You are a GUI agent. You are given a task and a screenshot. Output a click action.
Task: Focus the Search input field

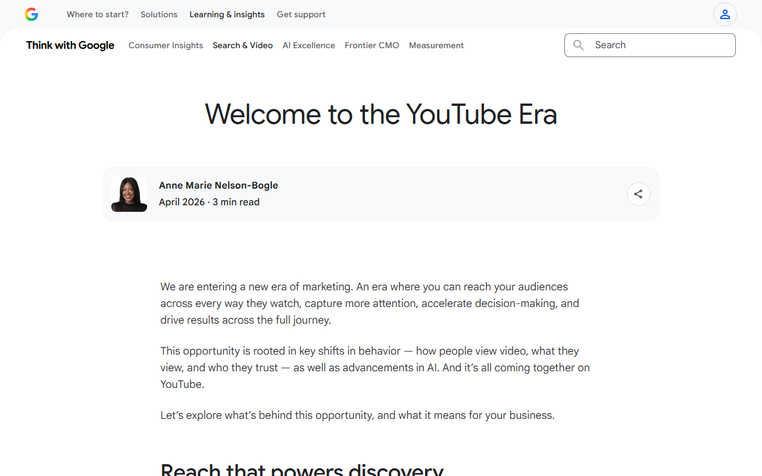(x=650, y=45)
